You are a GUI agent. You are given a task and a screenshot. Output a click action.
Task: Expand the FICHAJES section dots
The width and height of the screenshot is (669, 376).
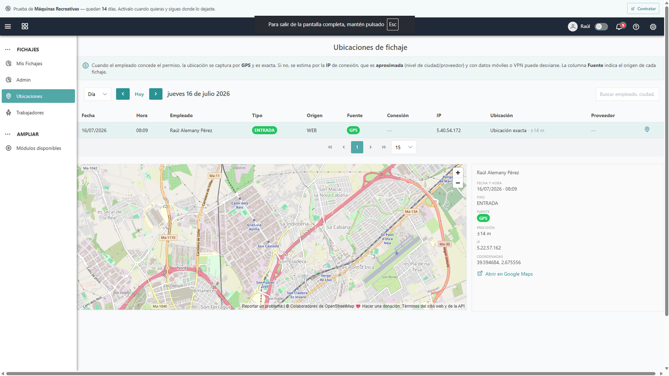(x=8, y=49)
